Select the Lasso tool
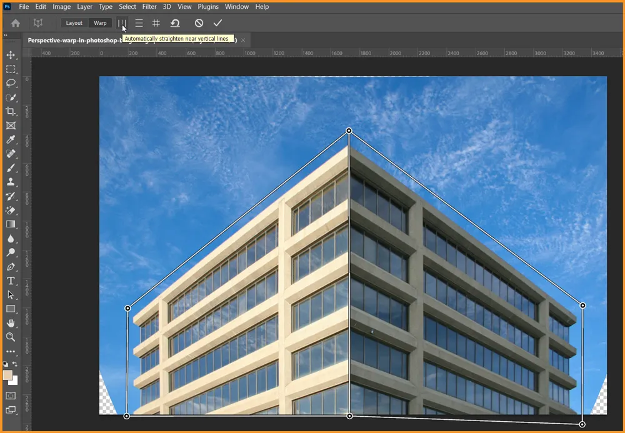 click(x=11, y=83)
